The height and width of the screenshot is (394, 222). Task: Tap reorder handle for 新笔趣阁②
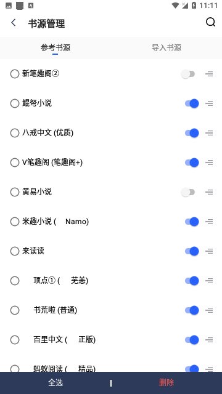click(x=209, y=74)
